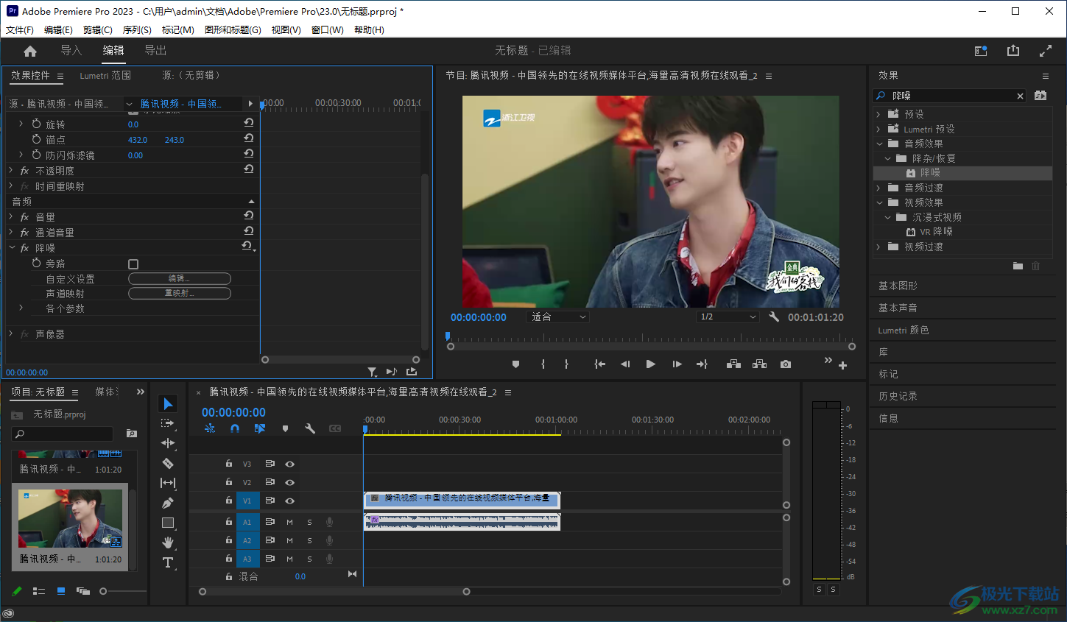Open the Lumetri 颜色 panel

[x=904, y=330]
